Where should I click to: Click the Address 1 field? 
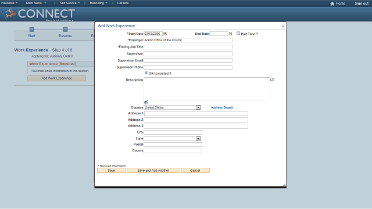pos(196,114)
